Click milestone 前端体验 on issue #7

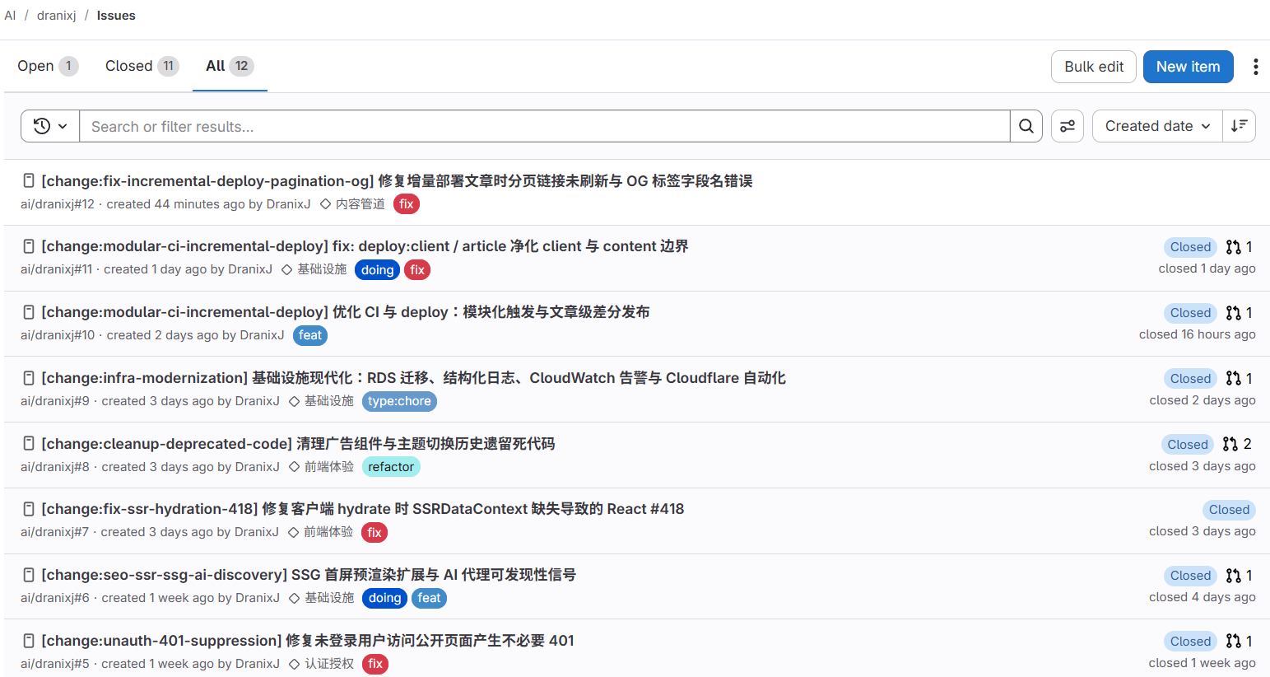tap(321, 532)
